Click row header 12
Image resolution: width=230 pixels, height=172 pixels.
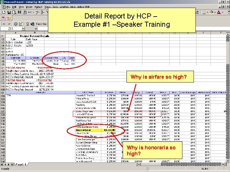[3, 39]
